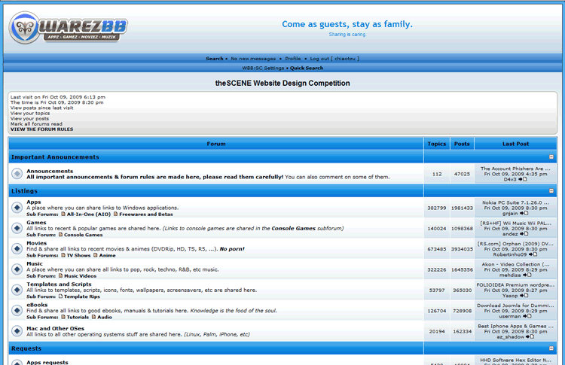Open View your topics link
Screen dimensions: 565x365
pyautogui.click(x=30, y=113)
